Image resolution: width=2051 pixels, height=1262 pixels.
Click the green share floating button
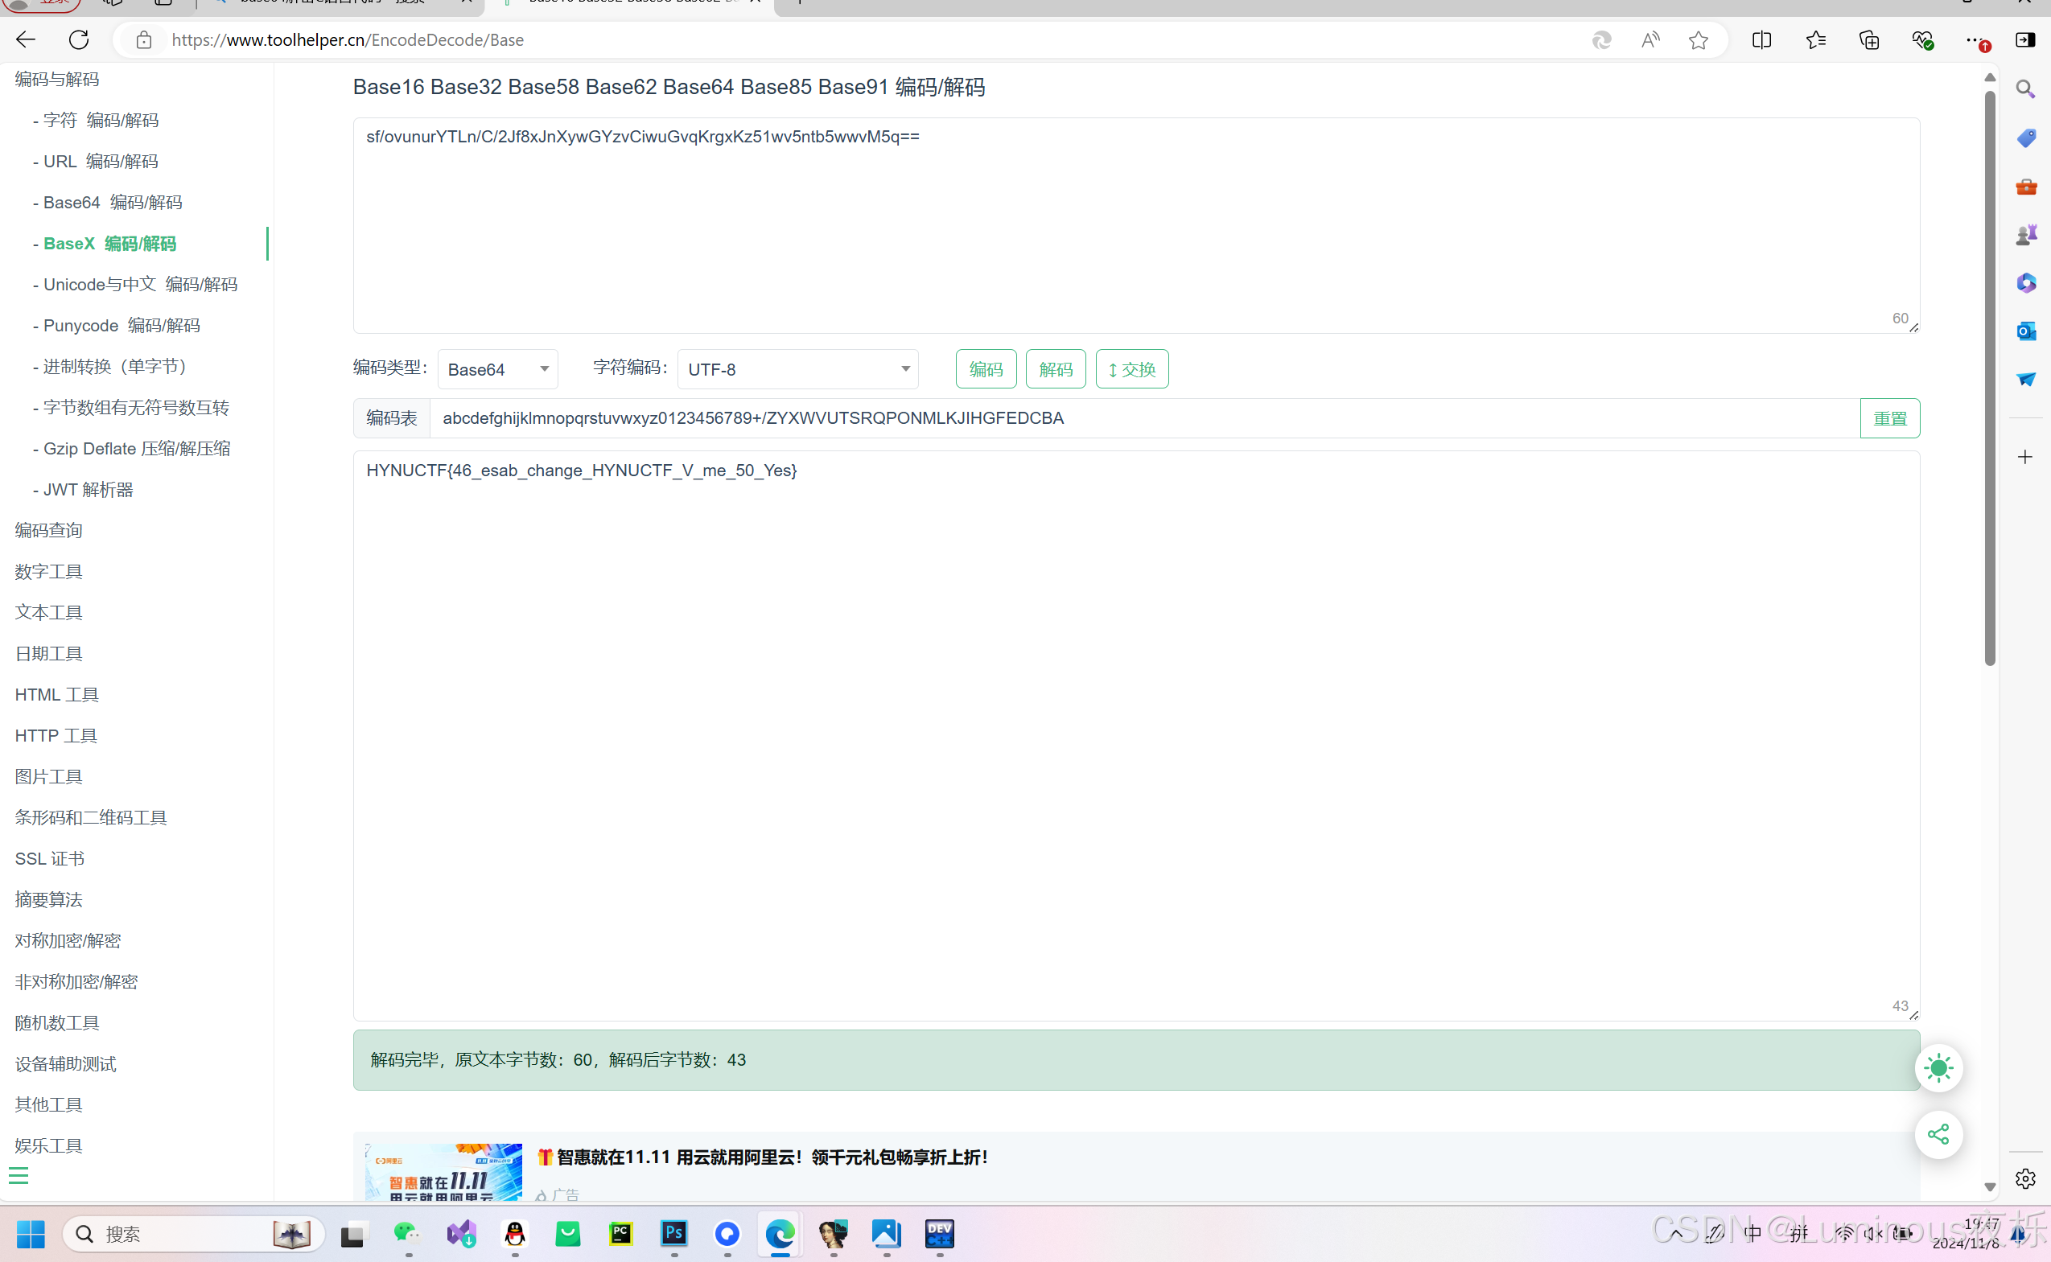pyautogui.click(x=1938, y=1134)
